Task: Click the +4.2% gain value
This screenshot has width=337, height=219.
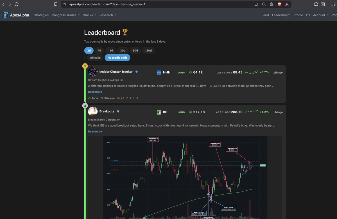Action: pos(264,112)
